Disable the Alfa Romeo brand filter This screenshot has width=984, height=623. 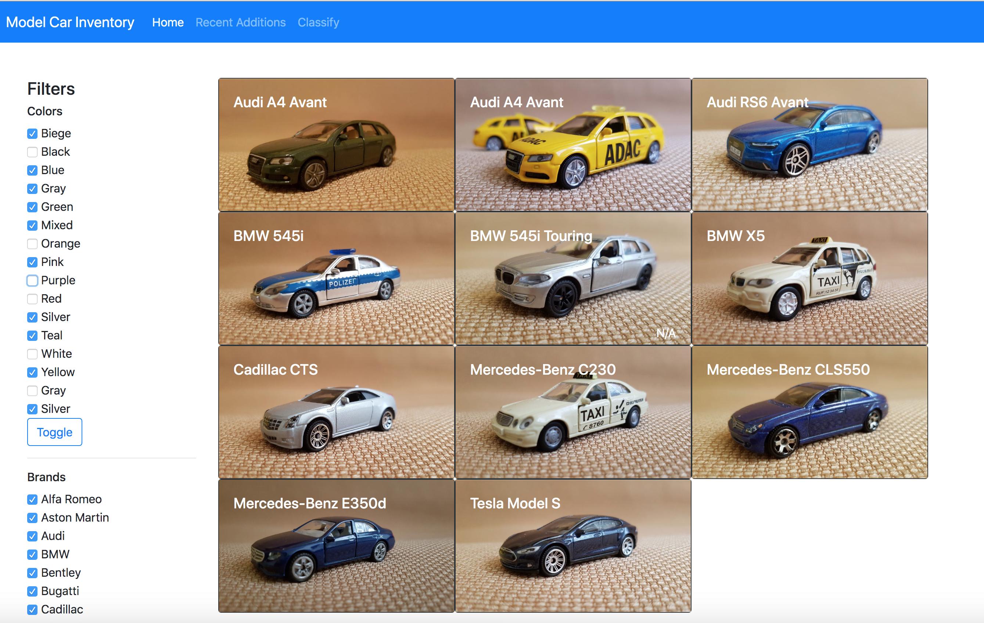(x=32, y=499)
